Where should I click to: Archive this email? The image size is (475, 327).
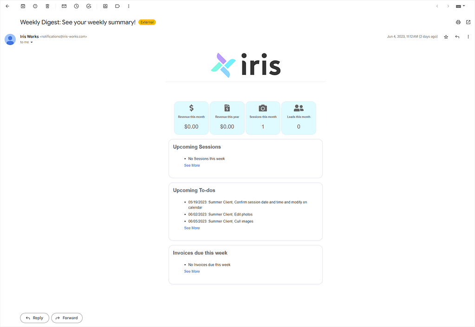click(23, 6)
